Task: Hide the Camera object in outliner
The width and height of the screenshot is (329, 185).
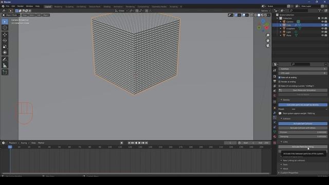Action: point(322,22)
